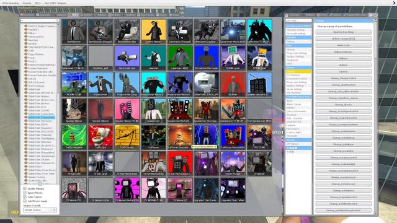Viewport: 397px width, 223px height.
Task: Spawn the TV man Knife NPC
Action: click(x=74, y=164)
